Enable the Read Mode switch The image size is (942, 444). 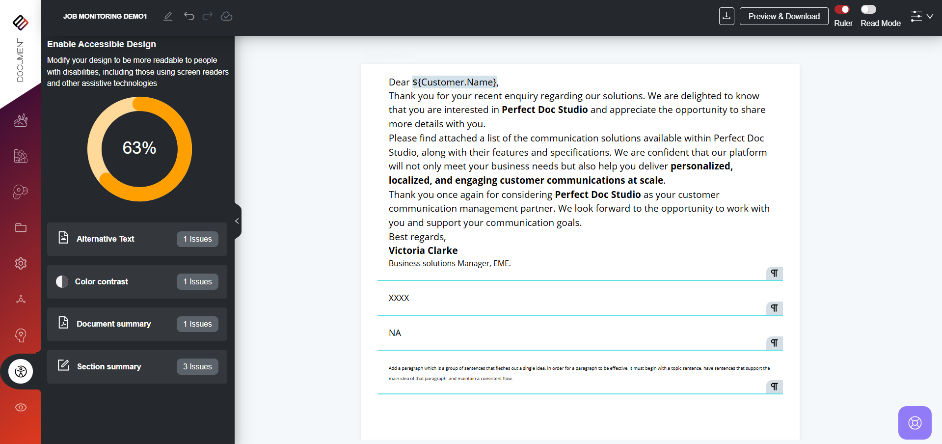868,9
